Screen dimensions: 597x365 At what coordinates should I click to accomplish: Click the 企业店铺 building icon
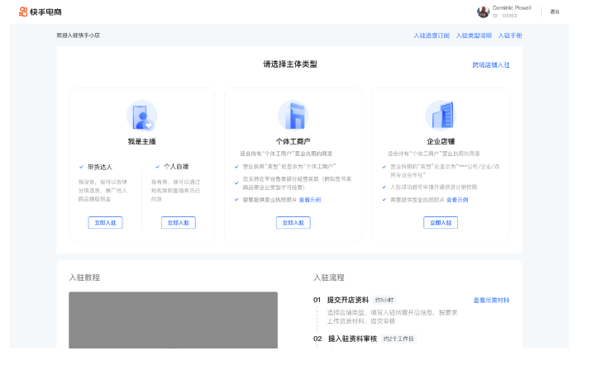(x=440, y=116)
